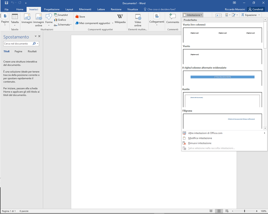The height and width of the screenshot is (214, 268).
Task: Click the Pagina 1 di 1 indicator
Action: (x=9, y=211)
